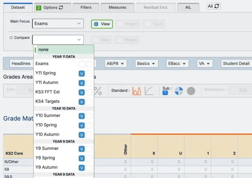252x178 pixels.
Task: Select the orange distribution chart icon
Action: coord(137,91)
